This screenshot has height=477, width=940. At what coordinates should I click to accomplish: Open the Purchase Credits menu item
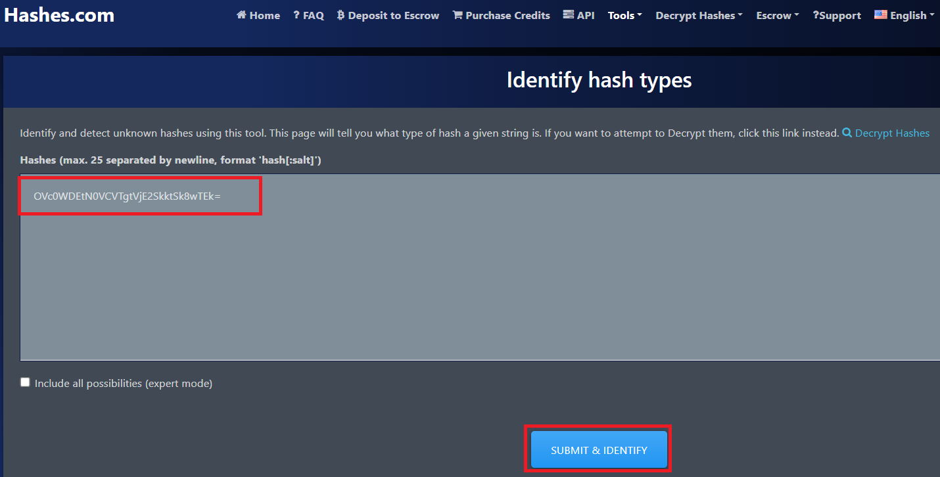point(507,15)
